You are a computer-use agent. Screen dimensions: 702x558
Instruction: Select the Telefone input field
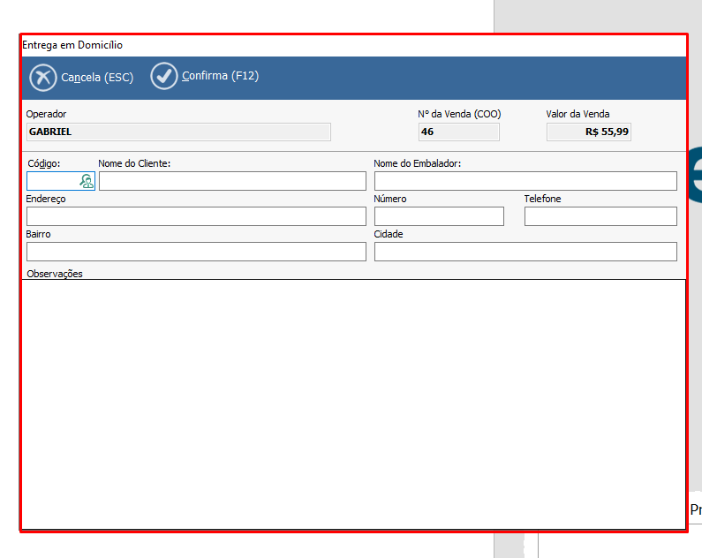(600, 216)
